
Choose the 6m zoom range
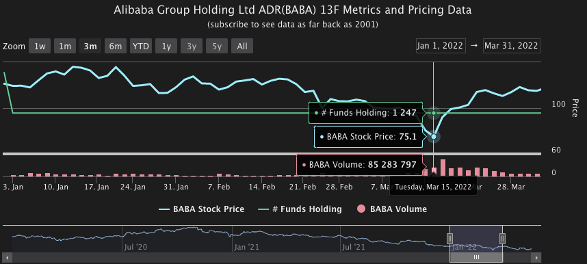coord(116,47)
